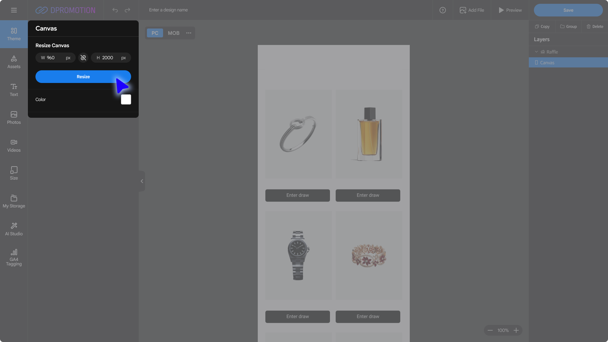
Task: Open the white canvas color swatch
Action: click(x=126, y=99)
